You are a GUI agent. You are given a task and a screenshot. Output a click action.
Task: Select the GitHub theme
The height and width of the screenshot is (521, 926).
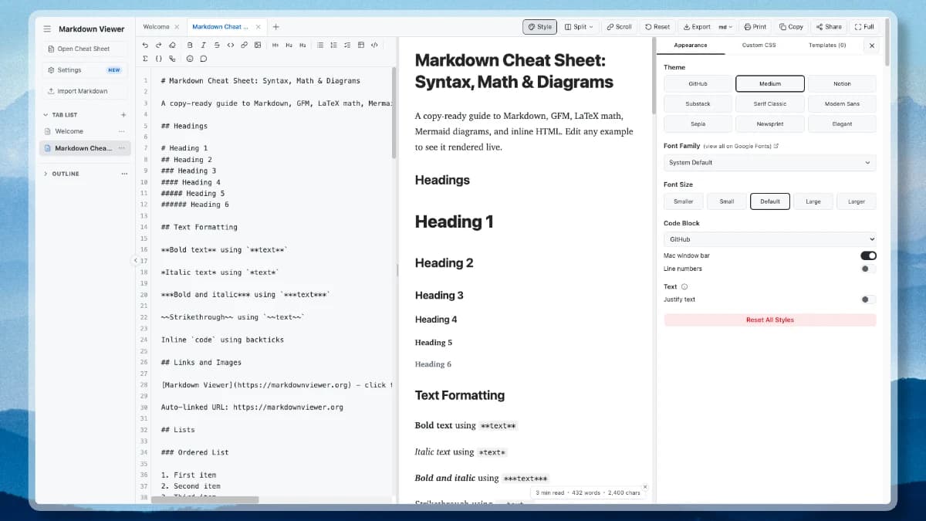click(x=698, y=83)
